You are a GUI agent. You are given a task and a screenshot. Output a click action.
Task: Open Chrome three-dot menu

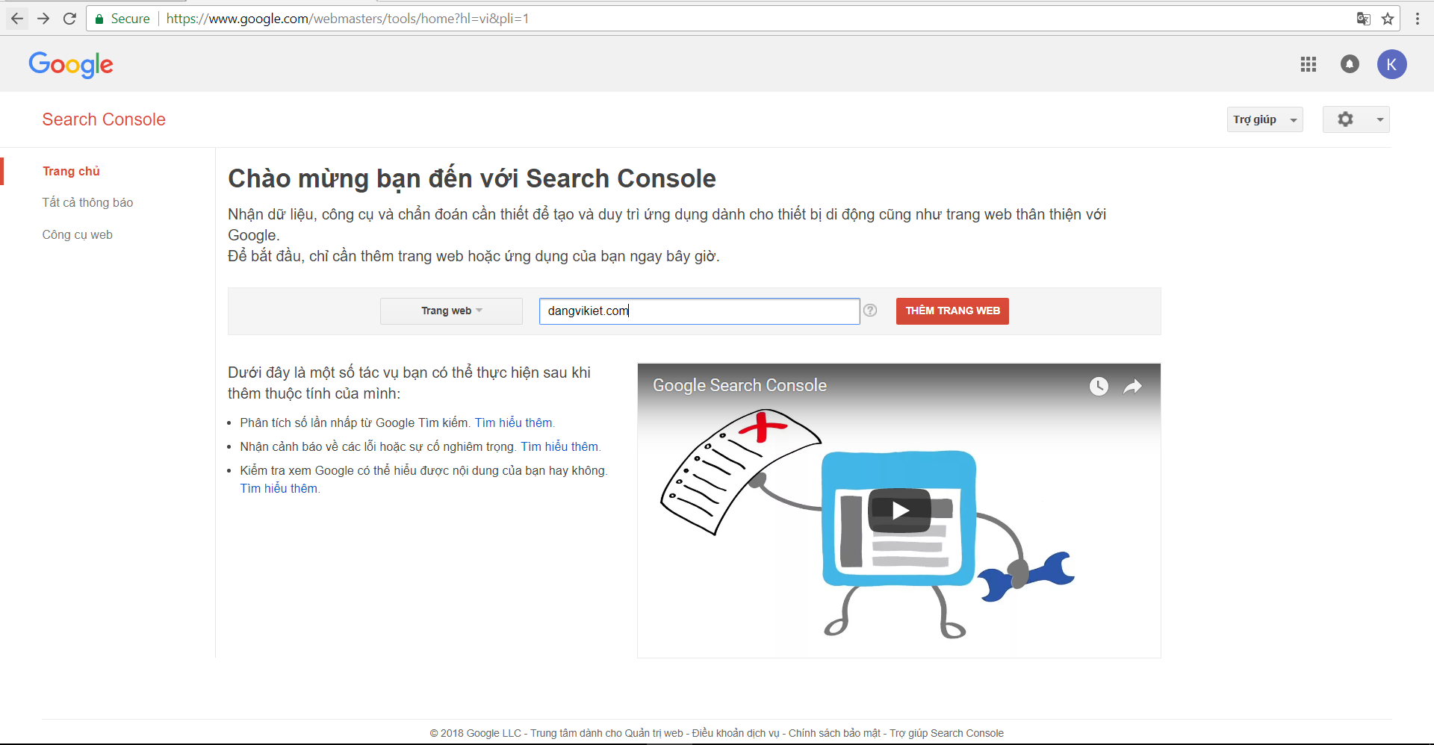pos(1418,19)
